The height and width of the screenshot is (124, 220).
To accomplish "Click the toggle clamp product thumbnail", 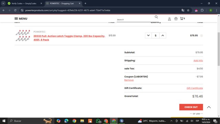I will 23,35.
